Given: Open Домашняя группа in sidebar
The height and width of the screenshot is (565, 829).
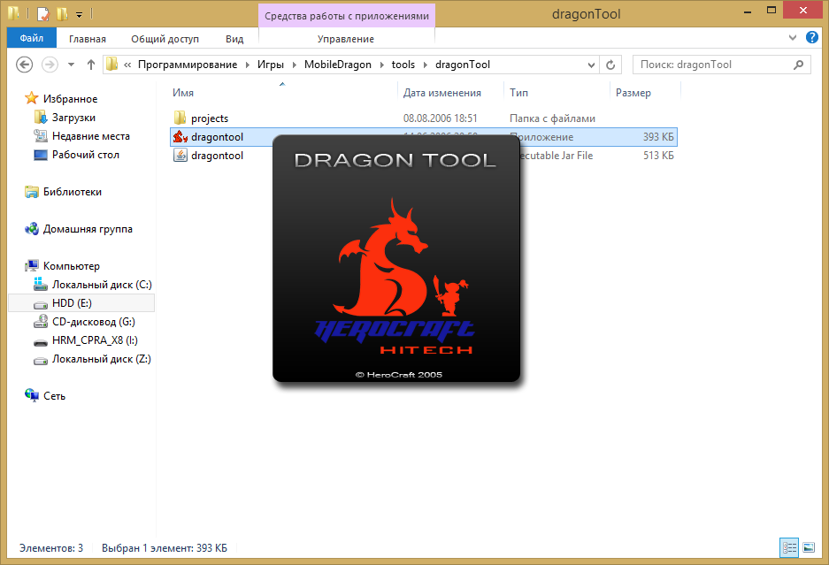Looking at the screenshot, I should click(x=88, y=229).
